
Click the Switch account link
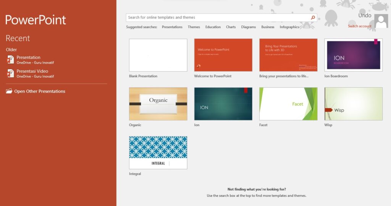[x=360, y=26]
